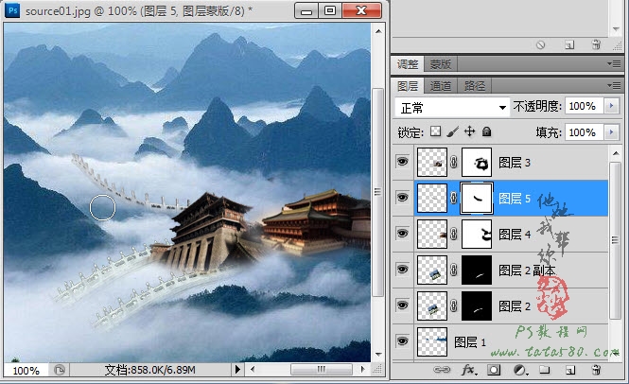Select the 图层 3 layer mask thumbnail
The image size is (629, 384).
[477, 162]
